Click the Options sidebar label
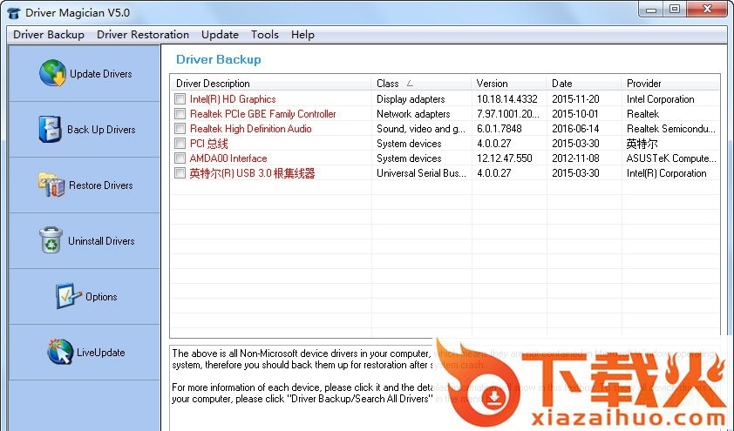 [x=101, y=296]
